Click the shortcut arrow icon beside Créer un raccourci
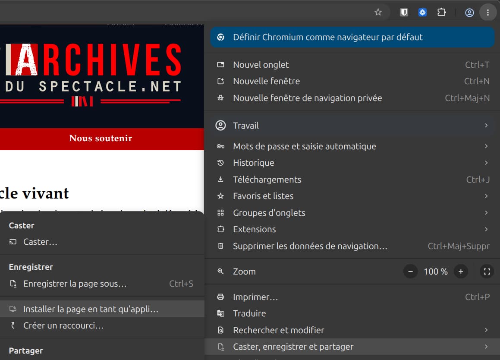The height and width of the screenshot is (360, 500). click(13, 325)
